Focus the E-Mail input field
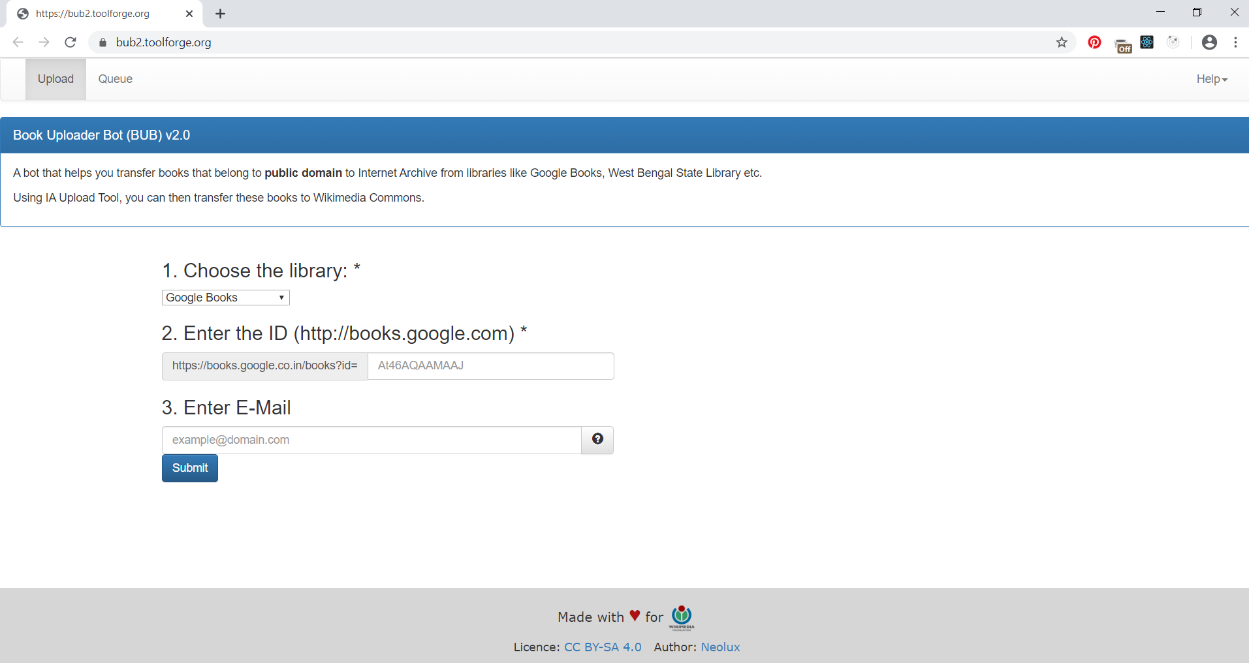This screenshot has width=1249, height=663. (372, 440)
